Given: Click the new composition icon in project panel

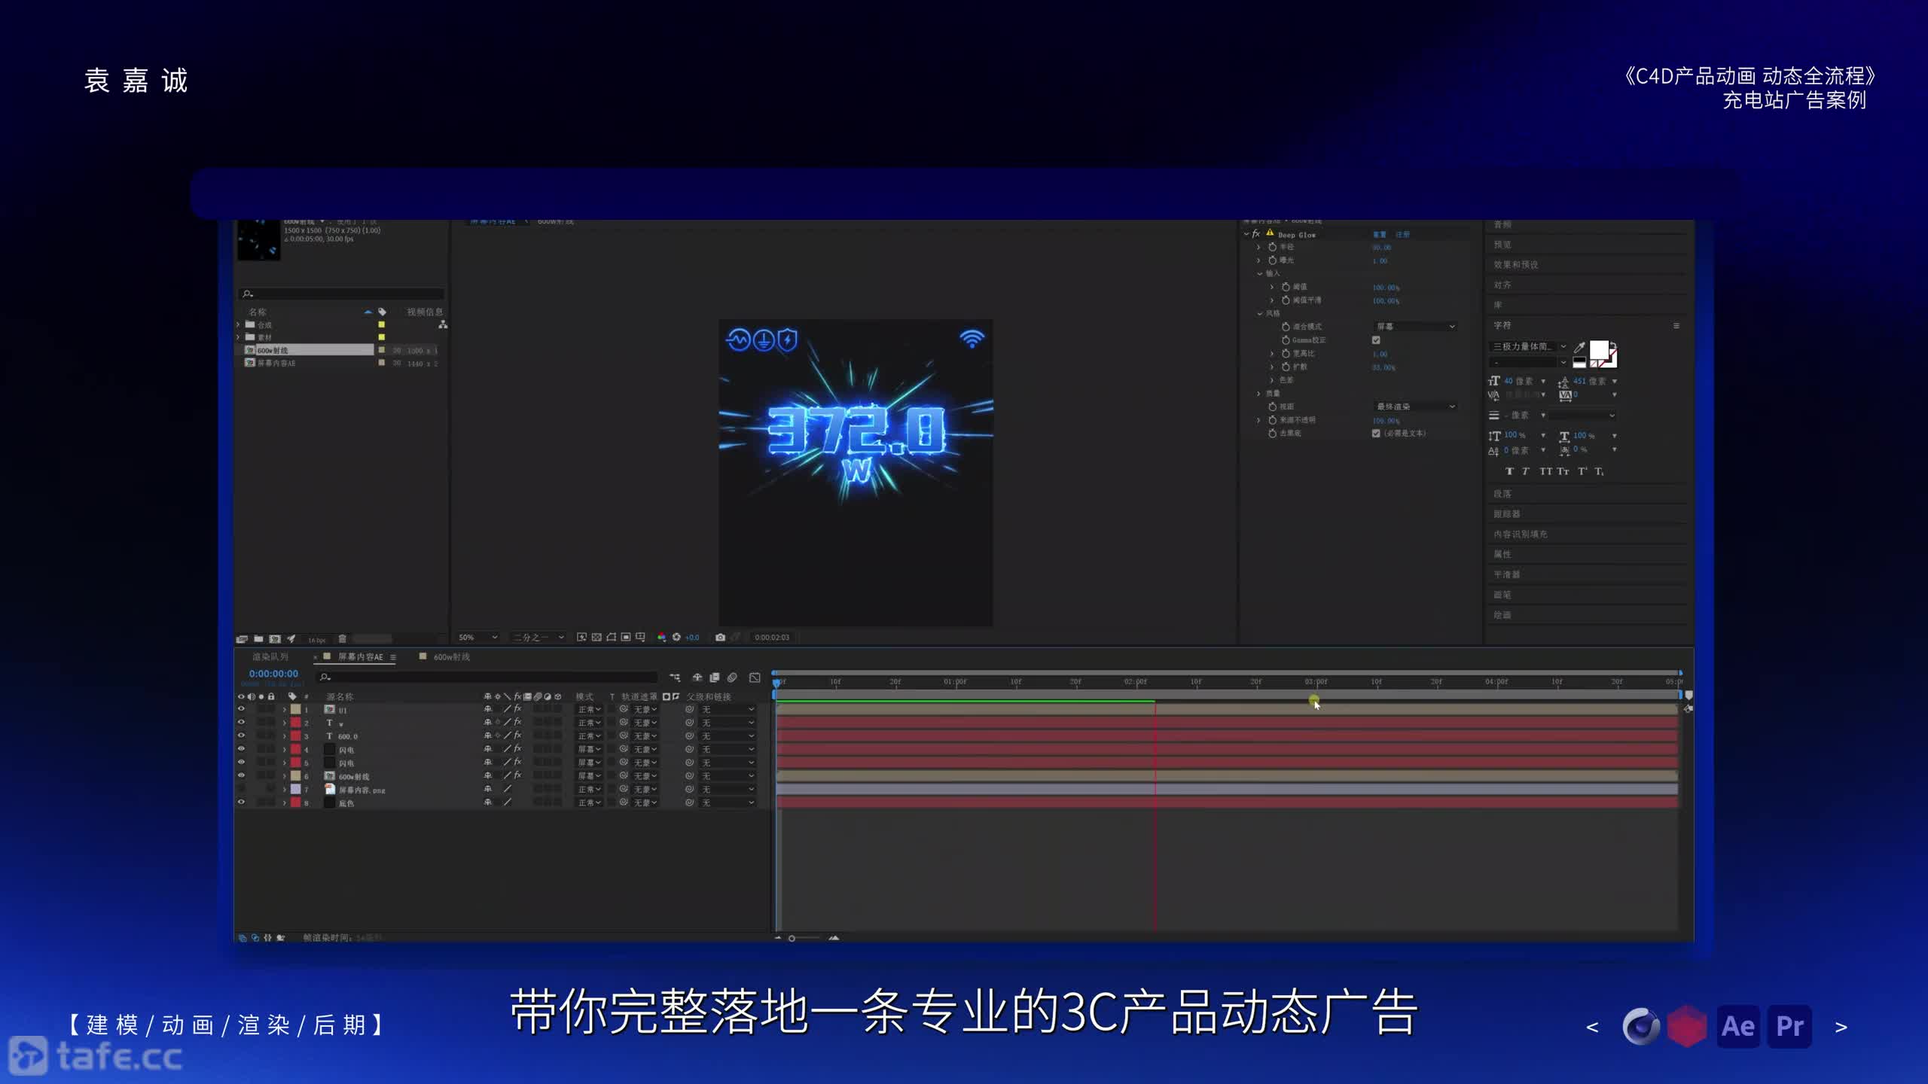Looking at the screenshot, I should tap(275, 639).
